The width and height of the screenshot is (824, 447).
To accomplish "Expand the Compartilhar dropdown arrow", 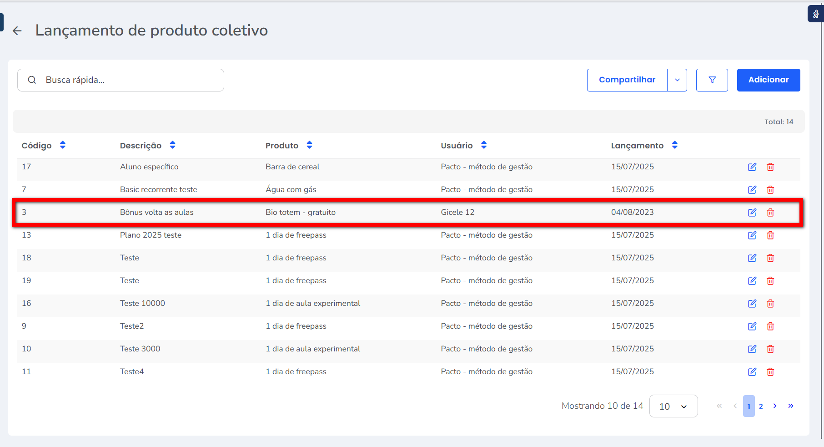I will point(677,80).
